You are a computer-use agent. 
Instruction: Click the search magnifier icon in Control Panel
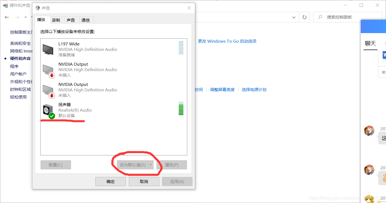pyautogui.click(x=320, y=17)
